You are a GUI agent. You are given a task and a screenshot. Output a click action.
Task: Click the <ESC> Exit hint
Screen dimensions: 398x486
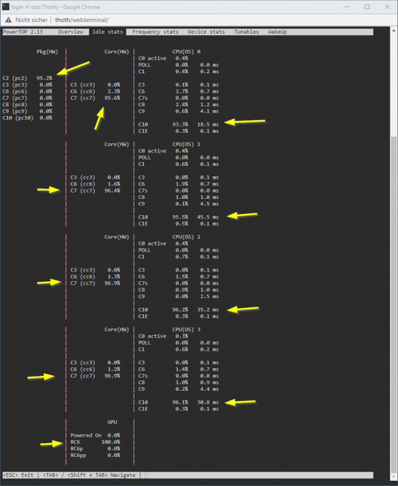tap(18, 475)
